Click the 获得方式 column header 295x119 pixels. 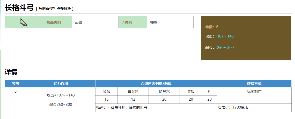click(x=254, y=84)
